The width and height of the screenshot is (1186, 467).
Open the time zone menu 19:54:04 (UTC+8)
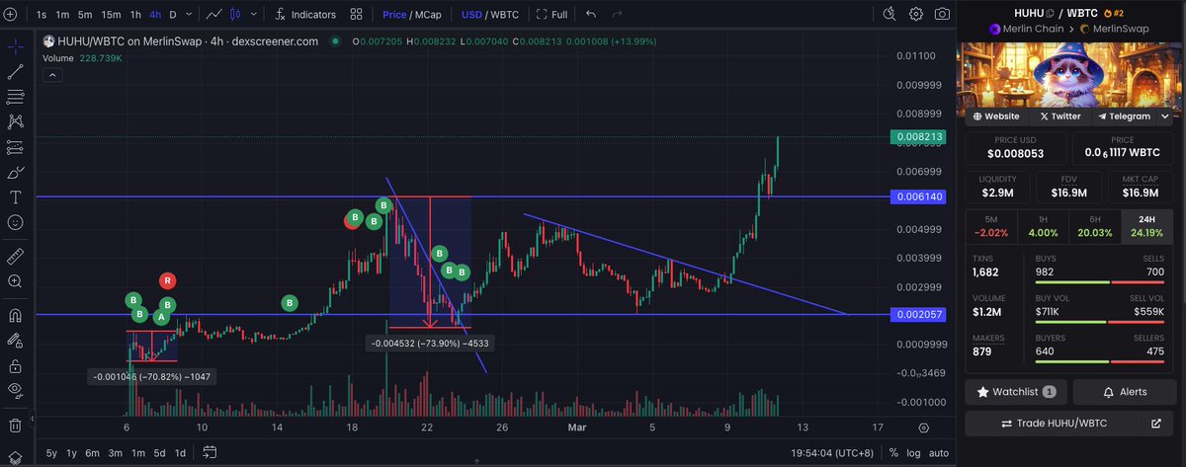point(832,453)
